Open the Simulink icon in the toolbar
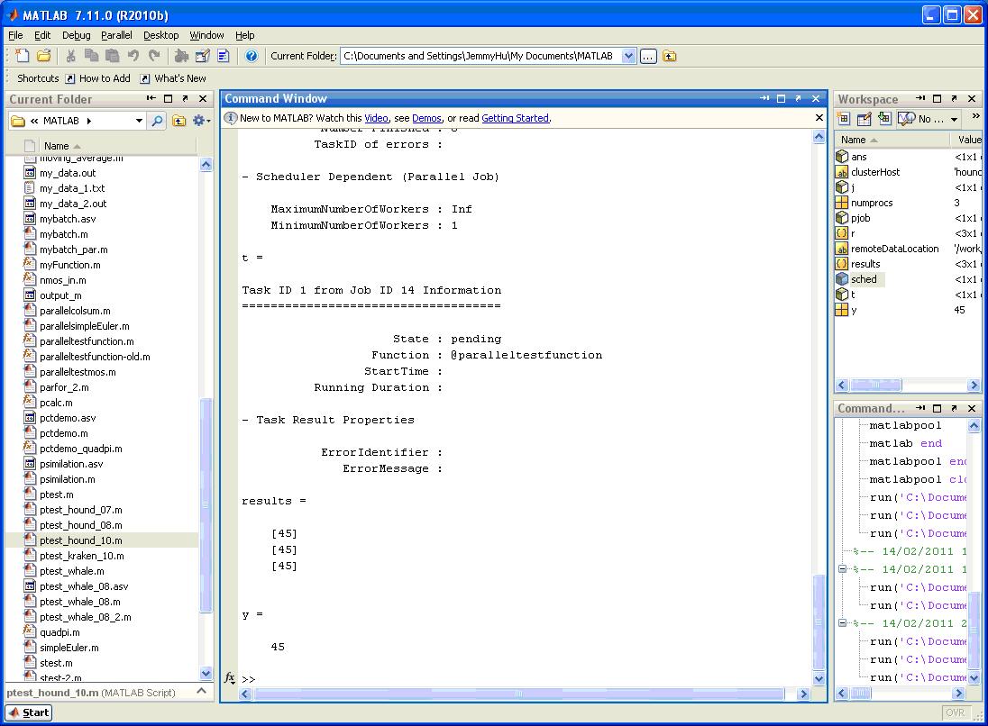Screen dimensions: 988x726 181,56
